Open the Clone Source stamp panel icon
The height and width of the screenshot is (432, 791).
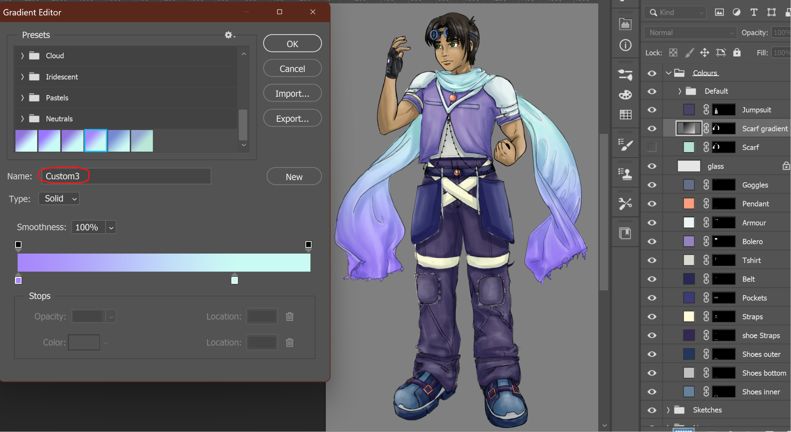tap(625, 174)
